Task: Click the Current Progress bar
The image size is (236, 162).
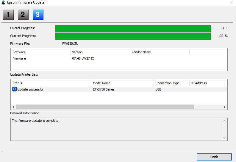Action: click(133, 36)
